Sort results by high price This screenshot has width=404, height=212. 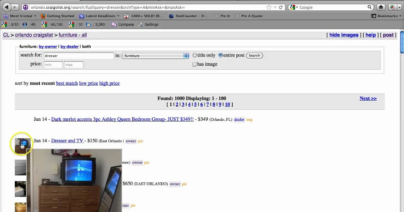point(109,83)
